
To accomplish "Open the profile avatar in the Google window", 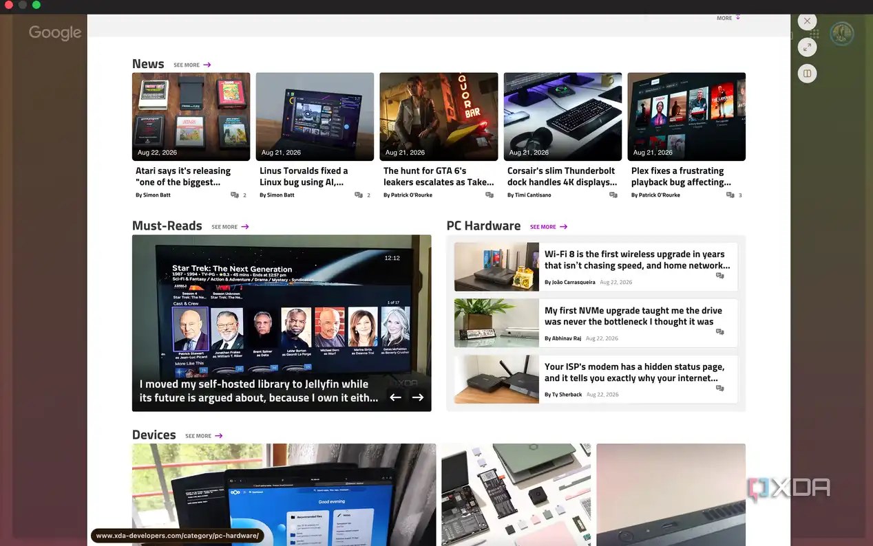I will (841, 34).
